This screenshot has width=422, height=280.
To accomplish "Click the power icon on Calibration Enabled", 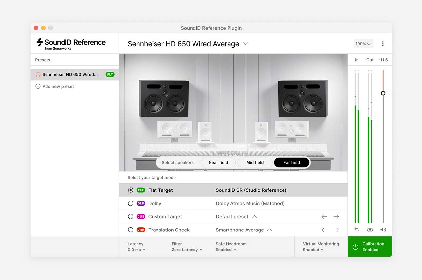I will click(x=356, y=247).
